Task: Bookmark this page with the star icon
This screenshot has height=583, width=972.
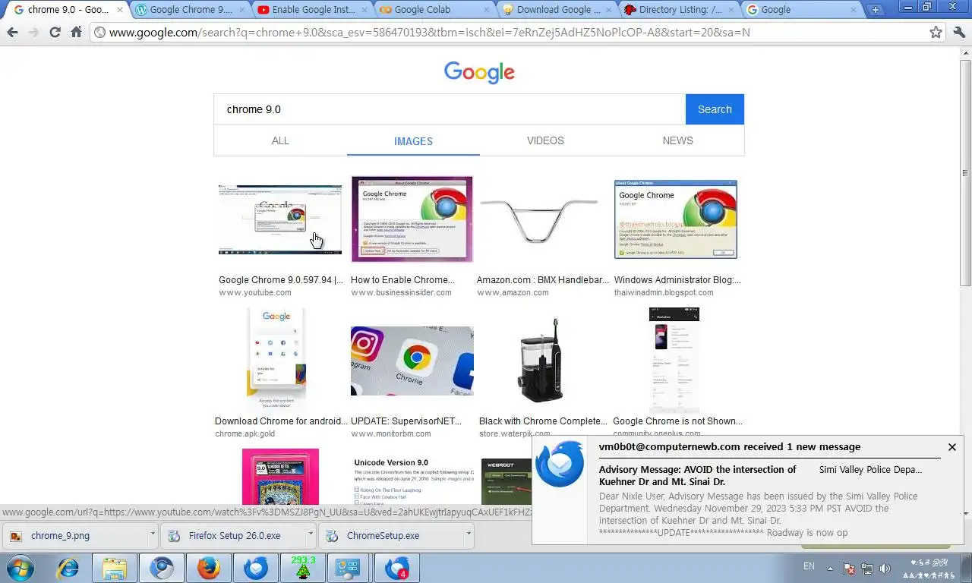Action: [x=936, y=33]
